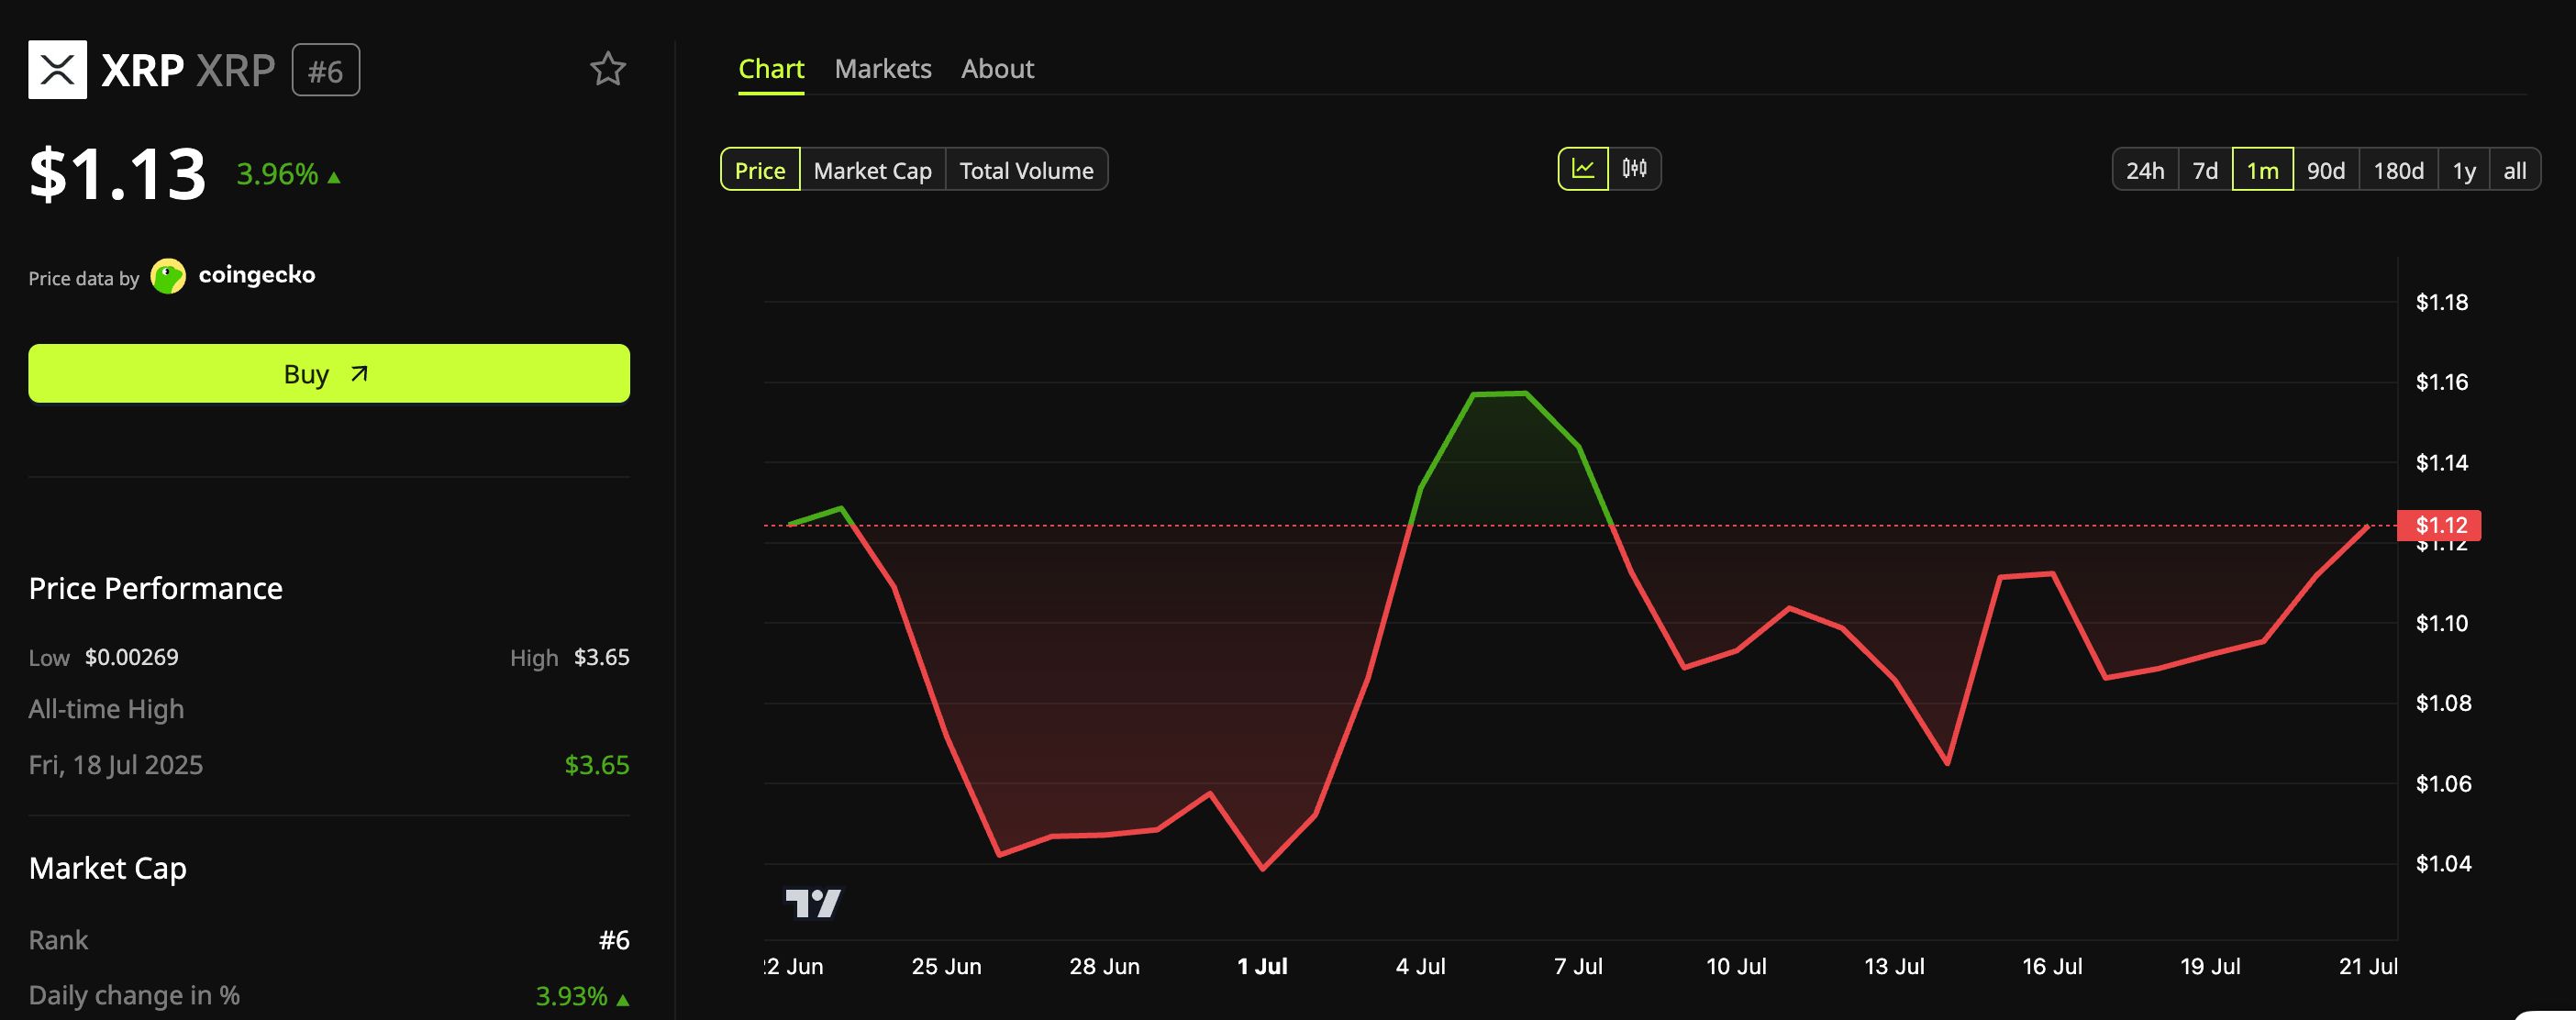Set chart range to 1y
The image size is (2576, 1020).
(x=2464, y=170)
